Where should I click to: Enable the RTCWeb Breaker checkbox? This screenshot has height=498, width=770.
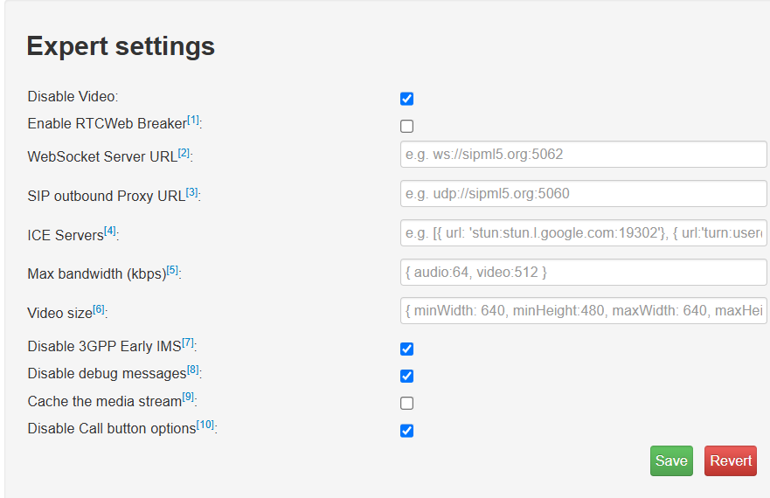(x=406, y=126)
